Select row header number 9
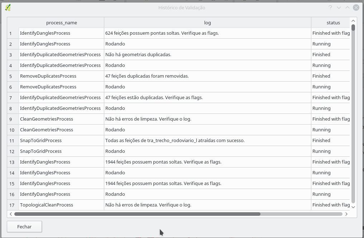 pos(13,119)
